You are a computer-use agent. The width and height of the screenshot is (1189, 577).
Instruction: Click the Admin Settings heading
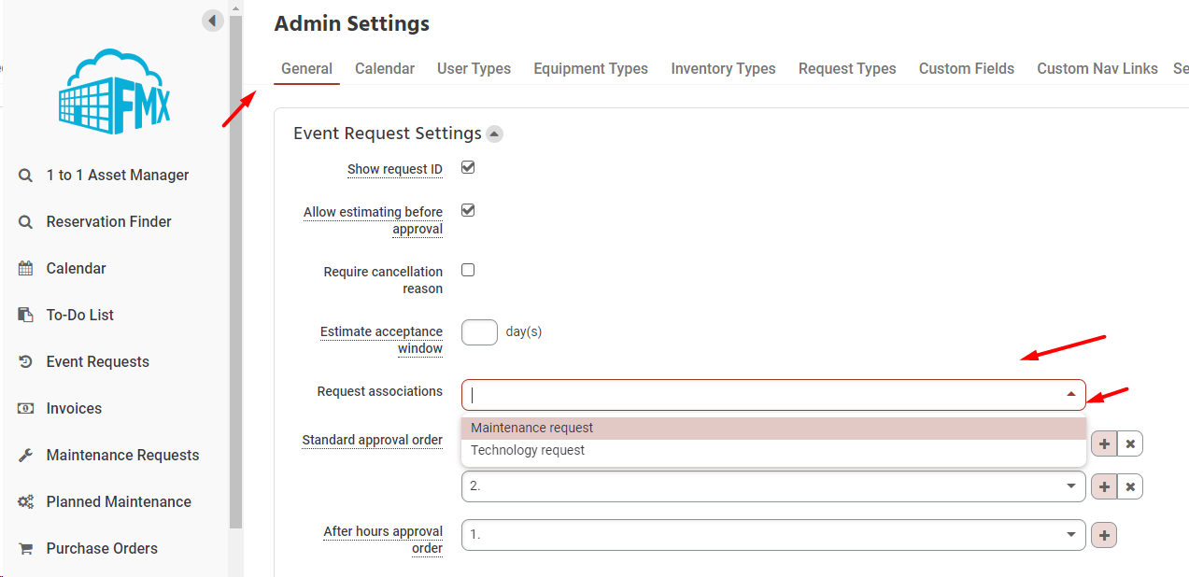[x=352, y=24]
